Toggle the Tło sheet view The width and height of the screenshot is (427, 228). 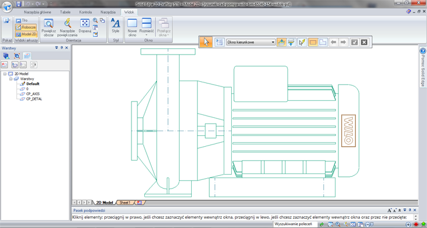pos(22,20)
